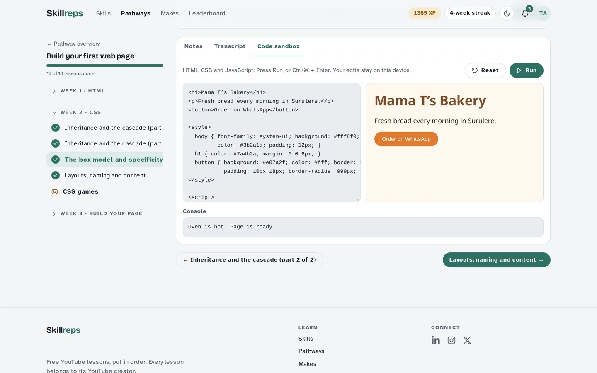Image resolution: width=597 pixels, height=373 pixels.
Task: Select the Code sandbox tab
Action: point(279,46)
